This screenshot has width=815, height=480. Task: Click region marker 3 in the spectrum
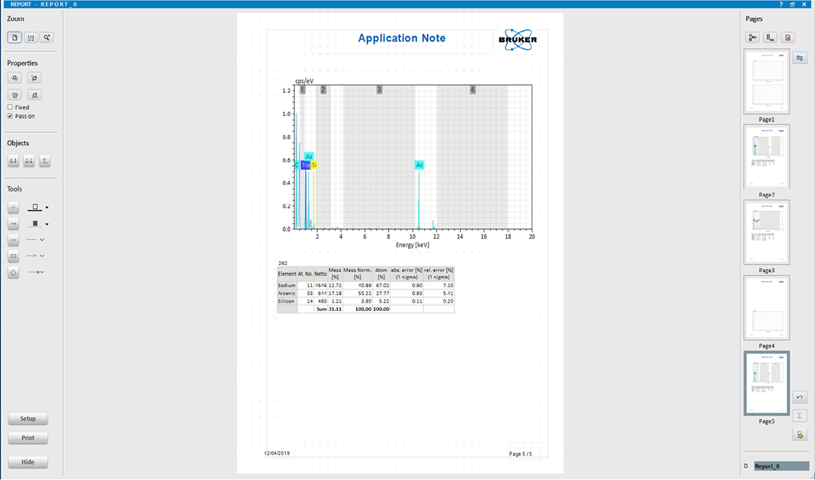tap(379, 90)
